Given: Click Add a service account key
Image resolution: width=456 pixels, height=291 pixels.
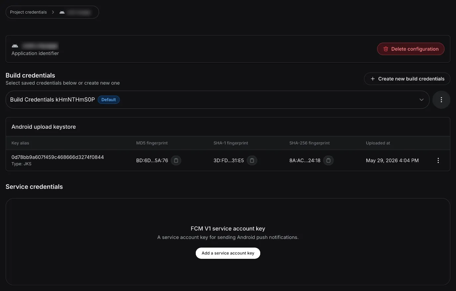Looking at the screenshot, I should click(228, 253).
